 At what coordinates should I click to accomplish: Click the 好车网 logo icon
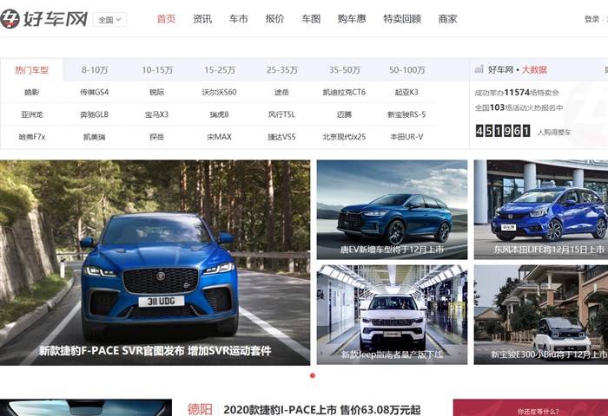pos(10,18)
